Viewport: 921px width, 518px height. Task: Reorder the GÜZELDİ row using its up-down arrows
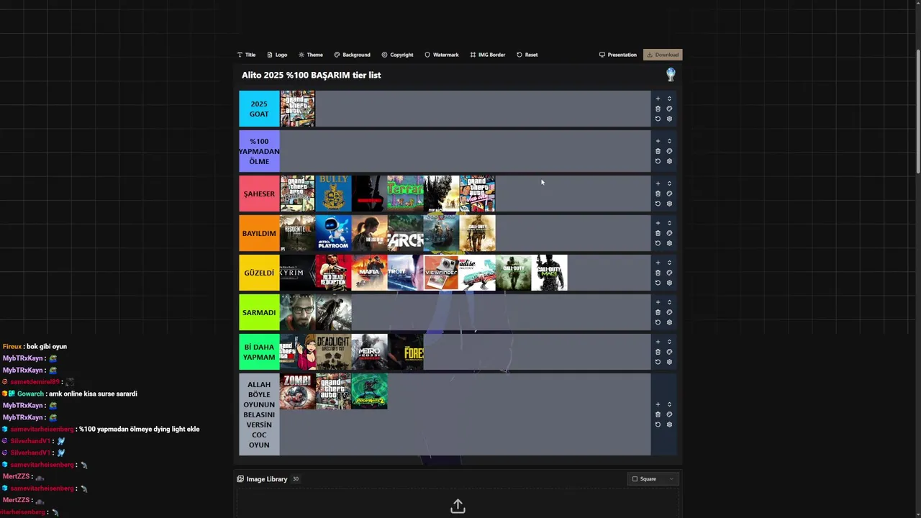pos(669,263)
